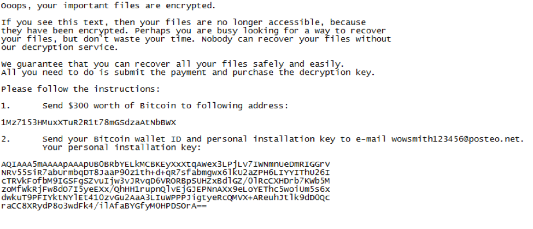Click the line beginning 'they have been encrypted'
533x229 pixels.
[194, 31]
